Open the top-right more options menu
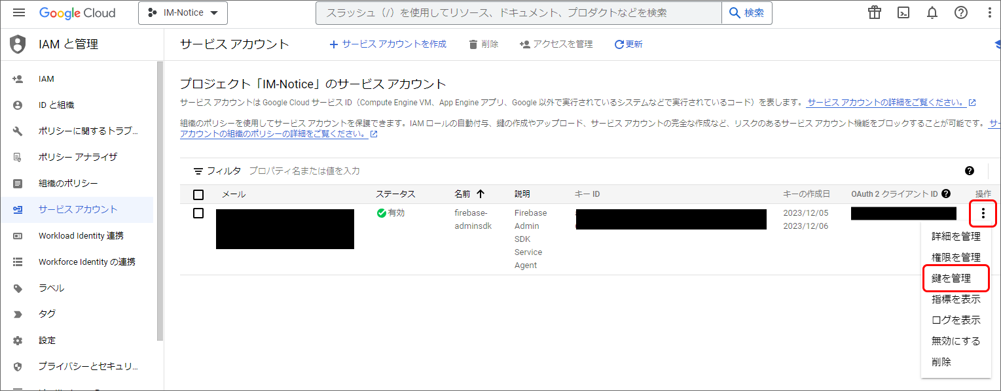 coord(989,13)
